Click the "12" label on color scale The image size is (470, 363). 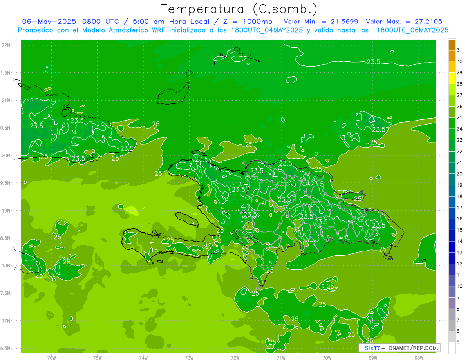459,264
